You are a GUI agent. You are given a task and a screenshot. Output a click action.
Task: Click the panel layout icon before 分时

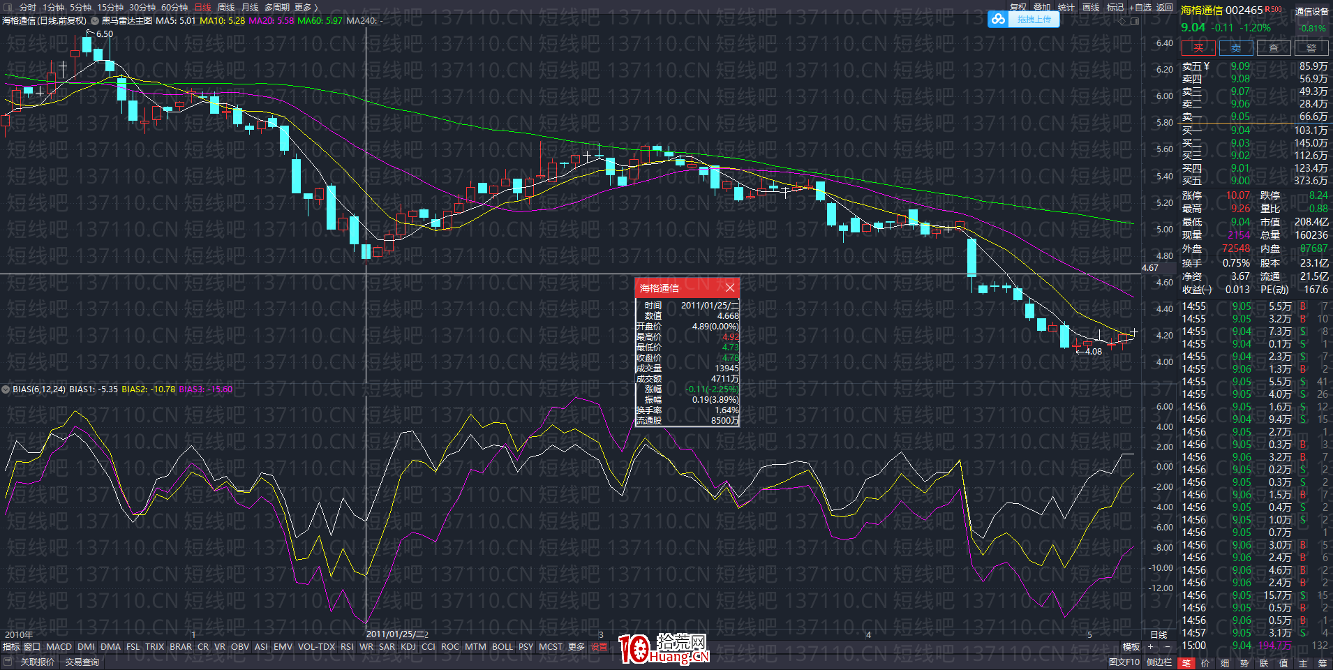click(x=8, y=7)
